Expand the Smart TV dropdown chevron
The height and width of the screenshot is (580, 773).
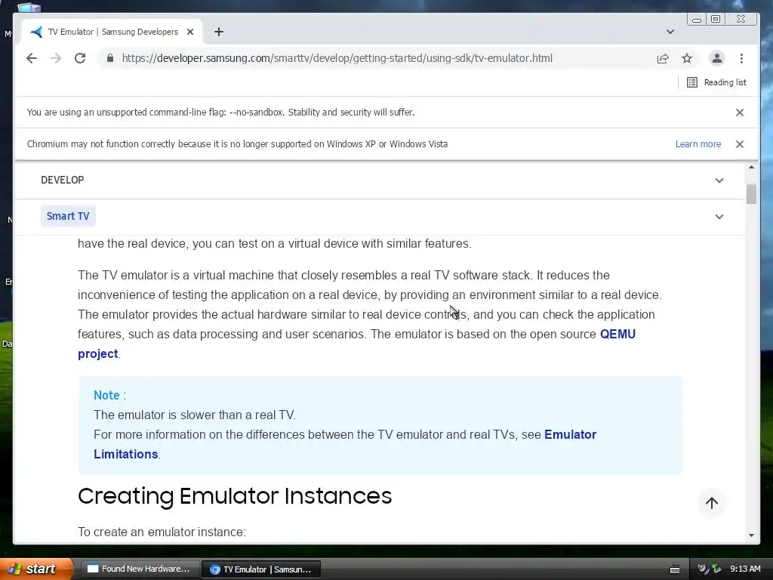719,217
